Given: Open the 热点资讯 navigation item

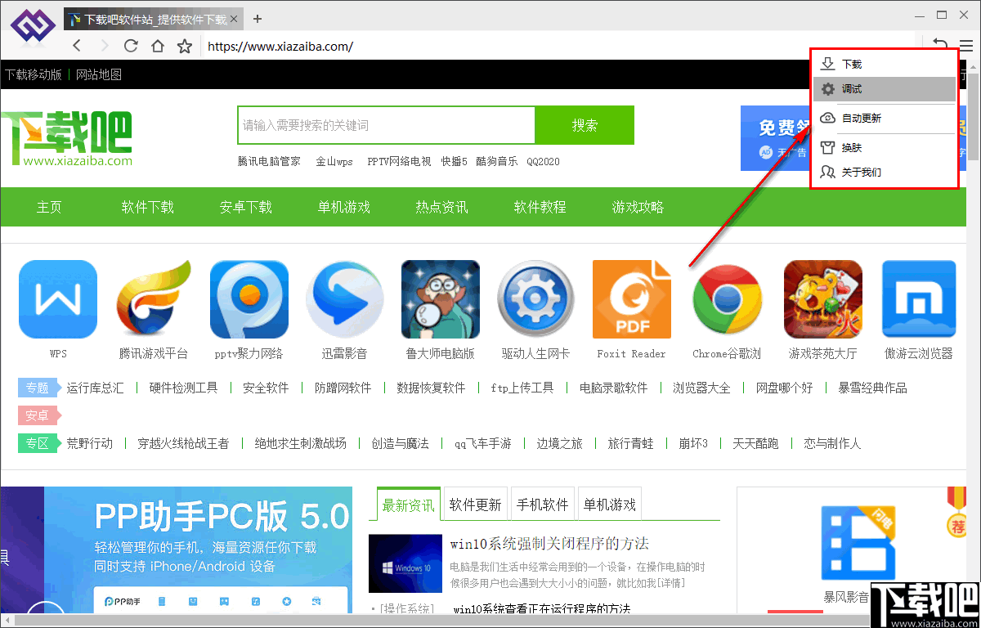Looking at the screenshot, I should (x=442, y=207).
